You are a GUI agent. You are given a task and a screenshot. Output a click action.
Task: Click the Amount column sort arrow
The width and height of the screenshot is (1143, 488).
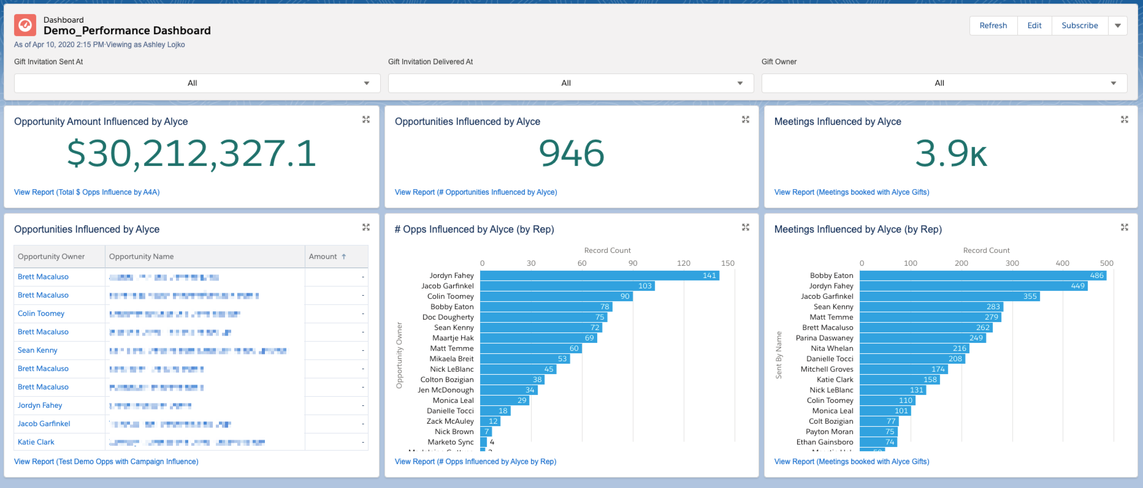pos(344,257)
